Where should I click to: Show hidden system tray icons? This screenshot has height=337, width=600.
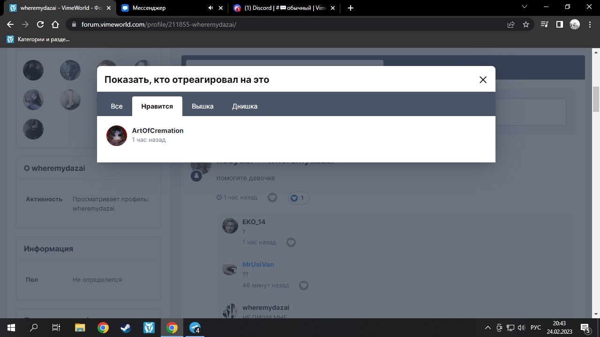[487, 328]
